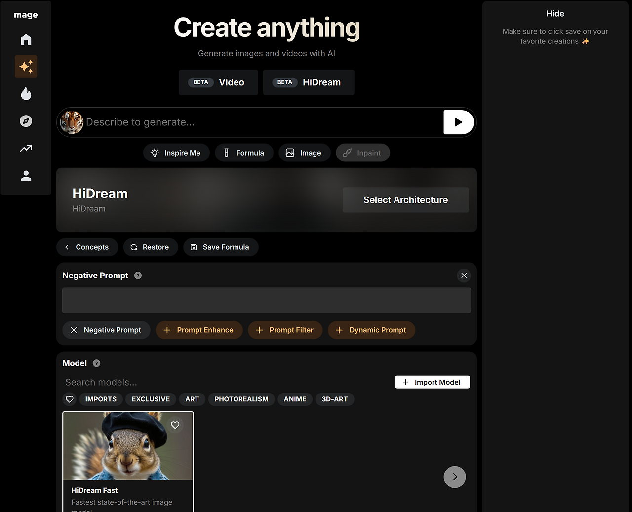Click the Restore button

150,247
